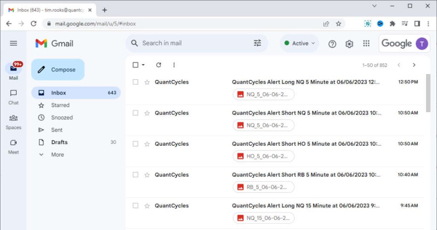Image resolution: width=437 pixels, height=230 pixels.
Task: Reload the browser page
Action: (x=33, y=24)
